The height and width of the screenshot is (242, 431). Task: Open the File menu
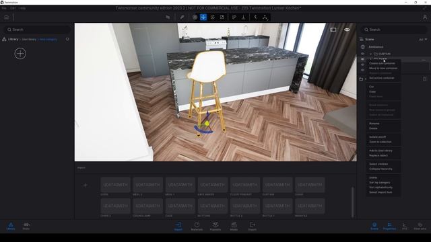click(4, 8)
